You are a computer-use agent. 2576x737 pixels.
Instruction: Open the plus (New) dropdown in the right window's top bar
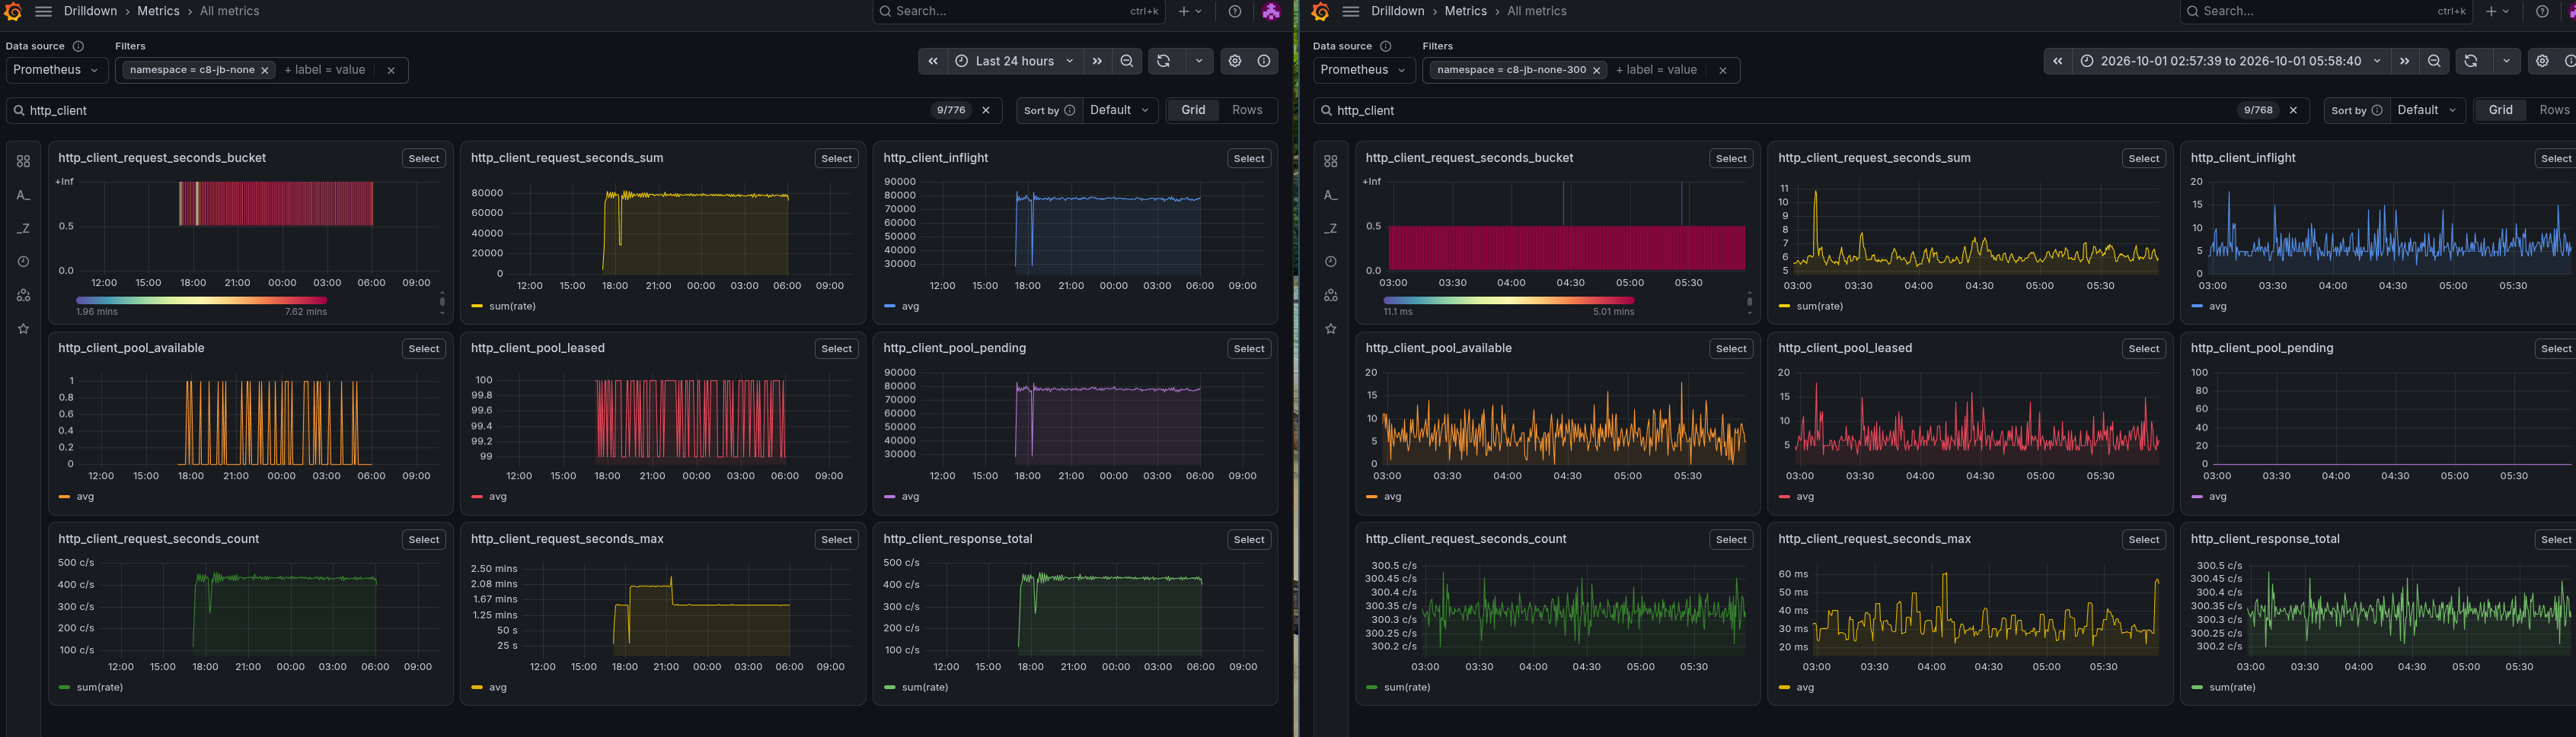coord(2497,11)
